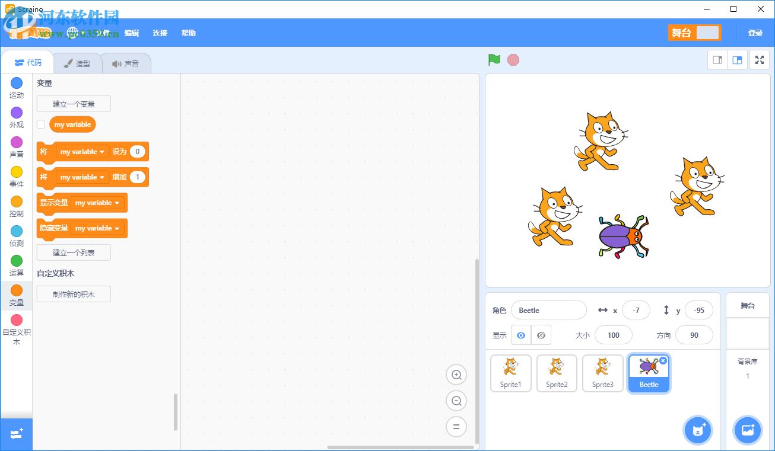The height and width of the screenshot is (451, 775).
Task: Choose a new sprite with cat button
Action: tap(698, 430)
